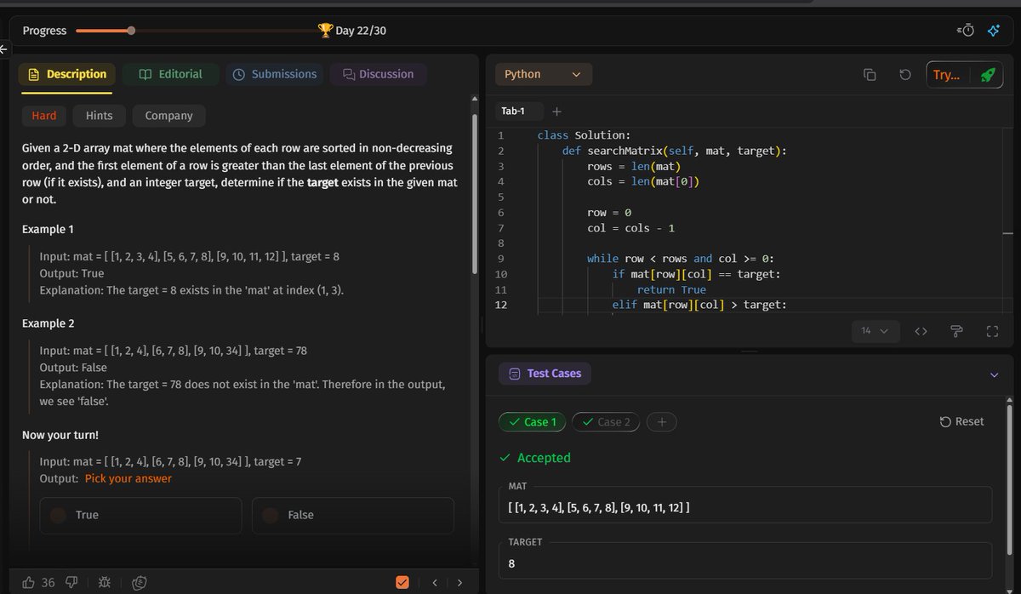This screenshot has height=594, width=1021.
Task: Add a new test case
Action: tap(662, 422)
